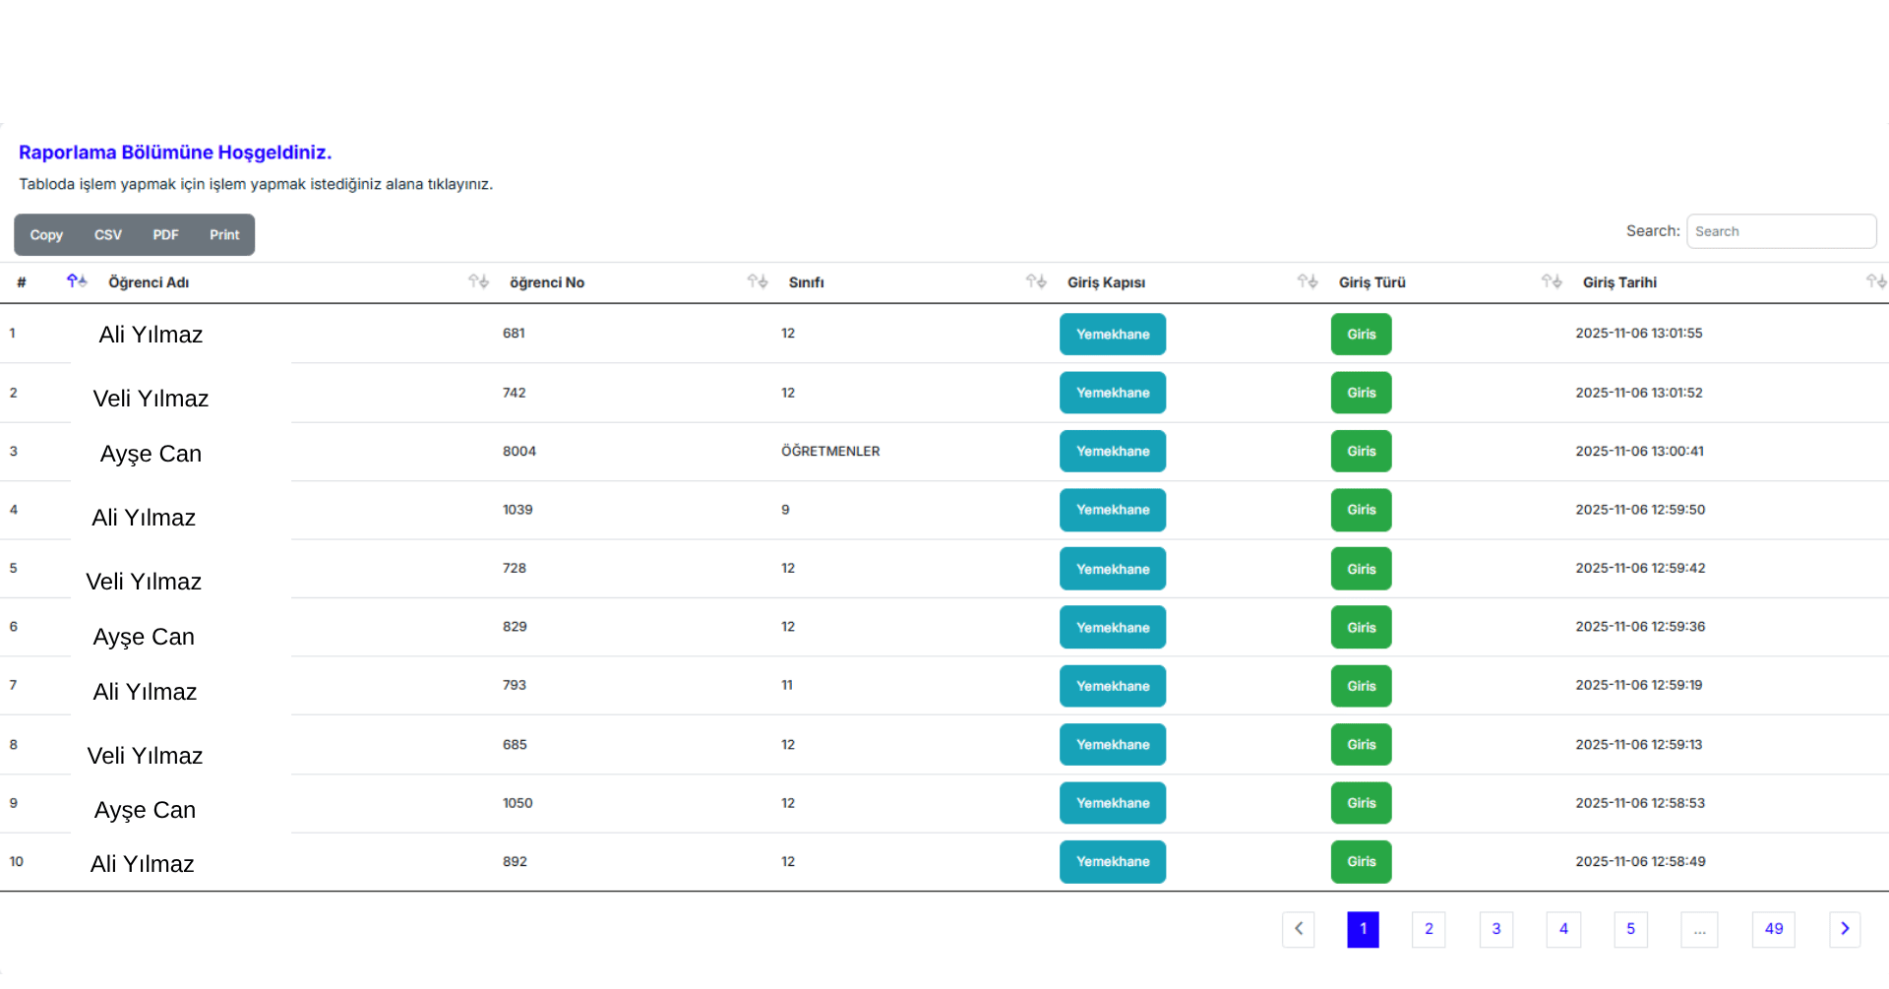The image size is (1889, 989).
Task: Jump to last page 49
Action: [x=1774, y=929]
